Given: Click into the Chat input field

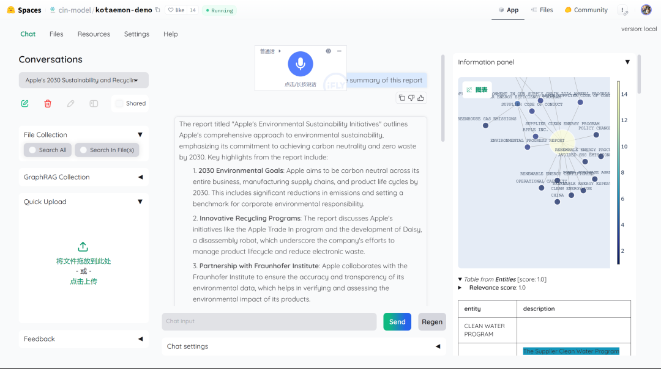Looking at the screenshot, I should click(x=269, y=322).
